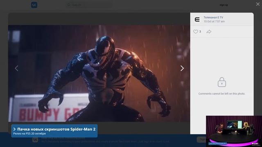Click the VK logo in header
This screenshot has height=147, width=262.
click(34, 5)
